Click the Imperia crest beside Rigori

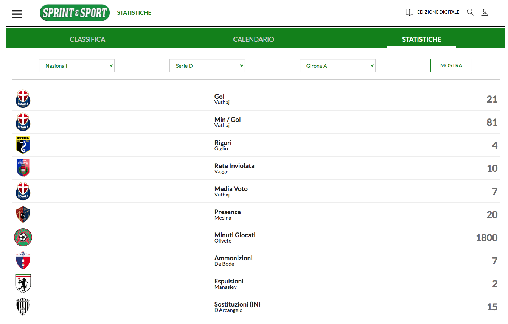pyautogui.click(x=23, y=145)
